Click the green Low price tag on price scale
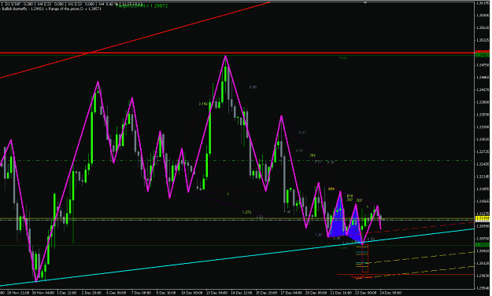This screenshot has height=296, width=492. [483, 245]
